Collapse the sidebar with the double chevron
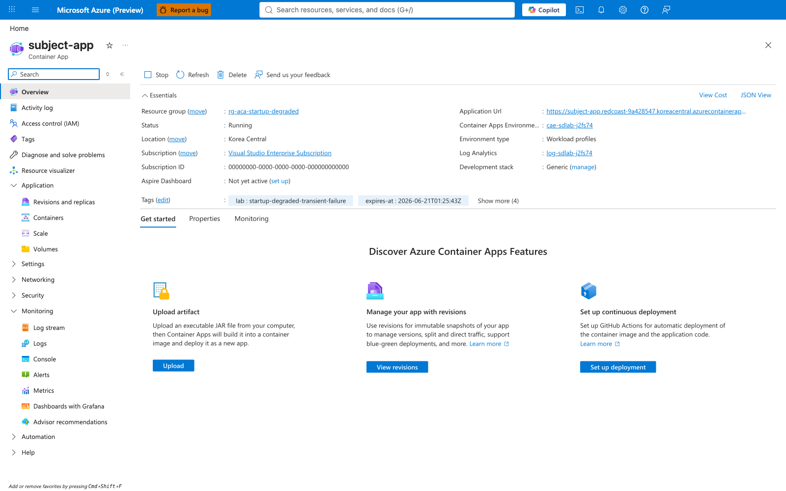 click(122, 74)
